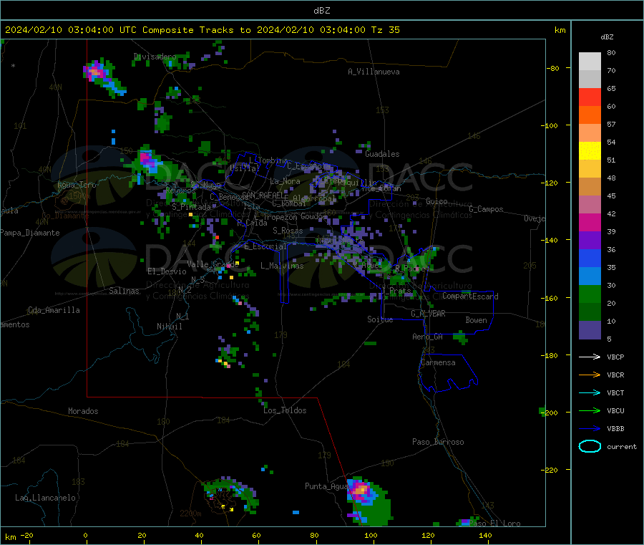Click the 'Carmensa' map label
644x545 pixels.
click(438, 362)
